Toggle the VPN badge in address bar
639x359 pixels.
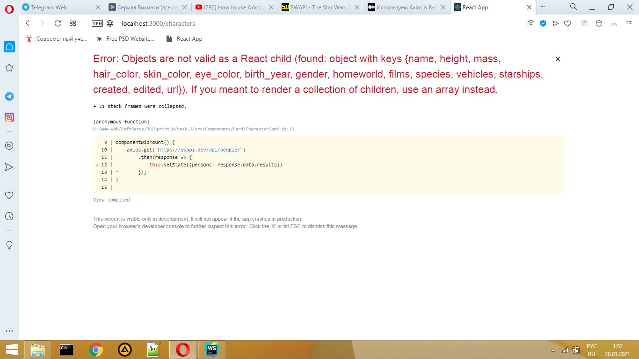pos(97,23)
